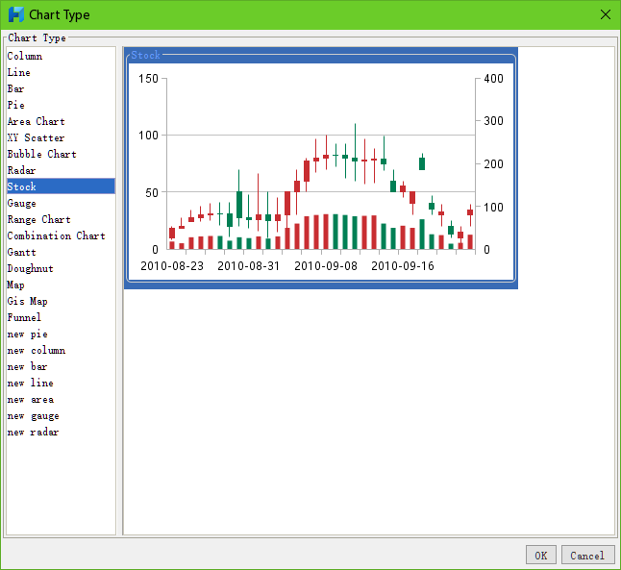621x570 pixels.
Task: Click the highlighted Stock list item
Action: pos(61,186)
